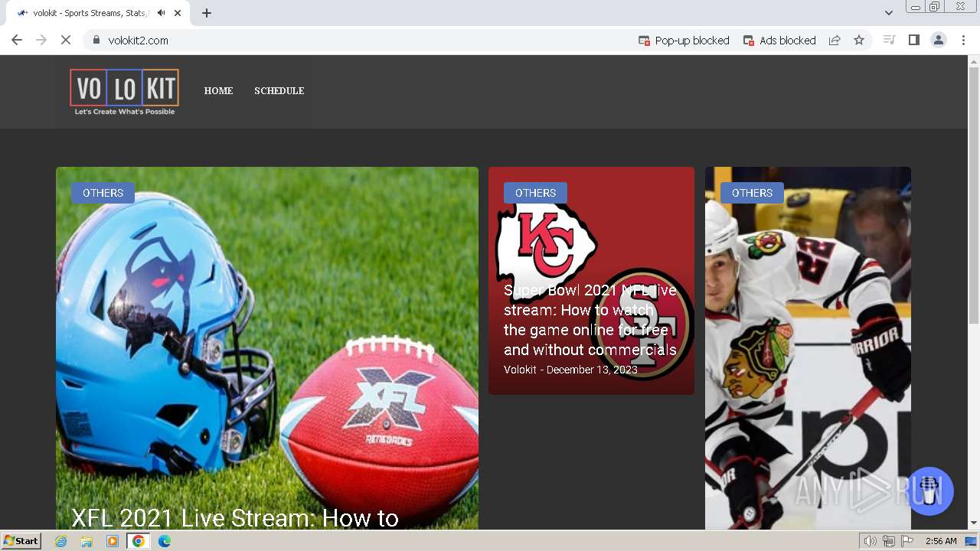Viewport: 980px width, 551px height.
Task: Click the browser forward arrow
Action: (x=41, y=40)
